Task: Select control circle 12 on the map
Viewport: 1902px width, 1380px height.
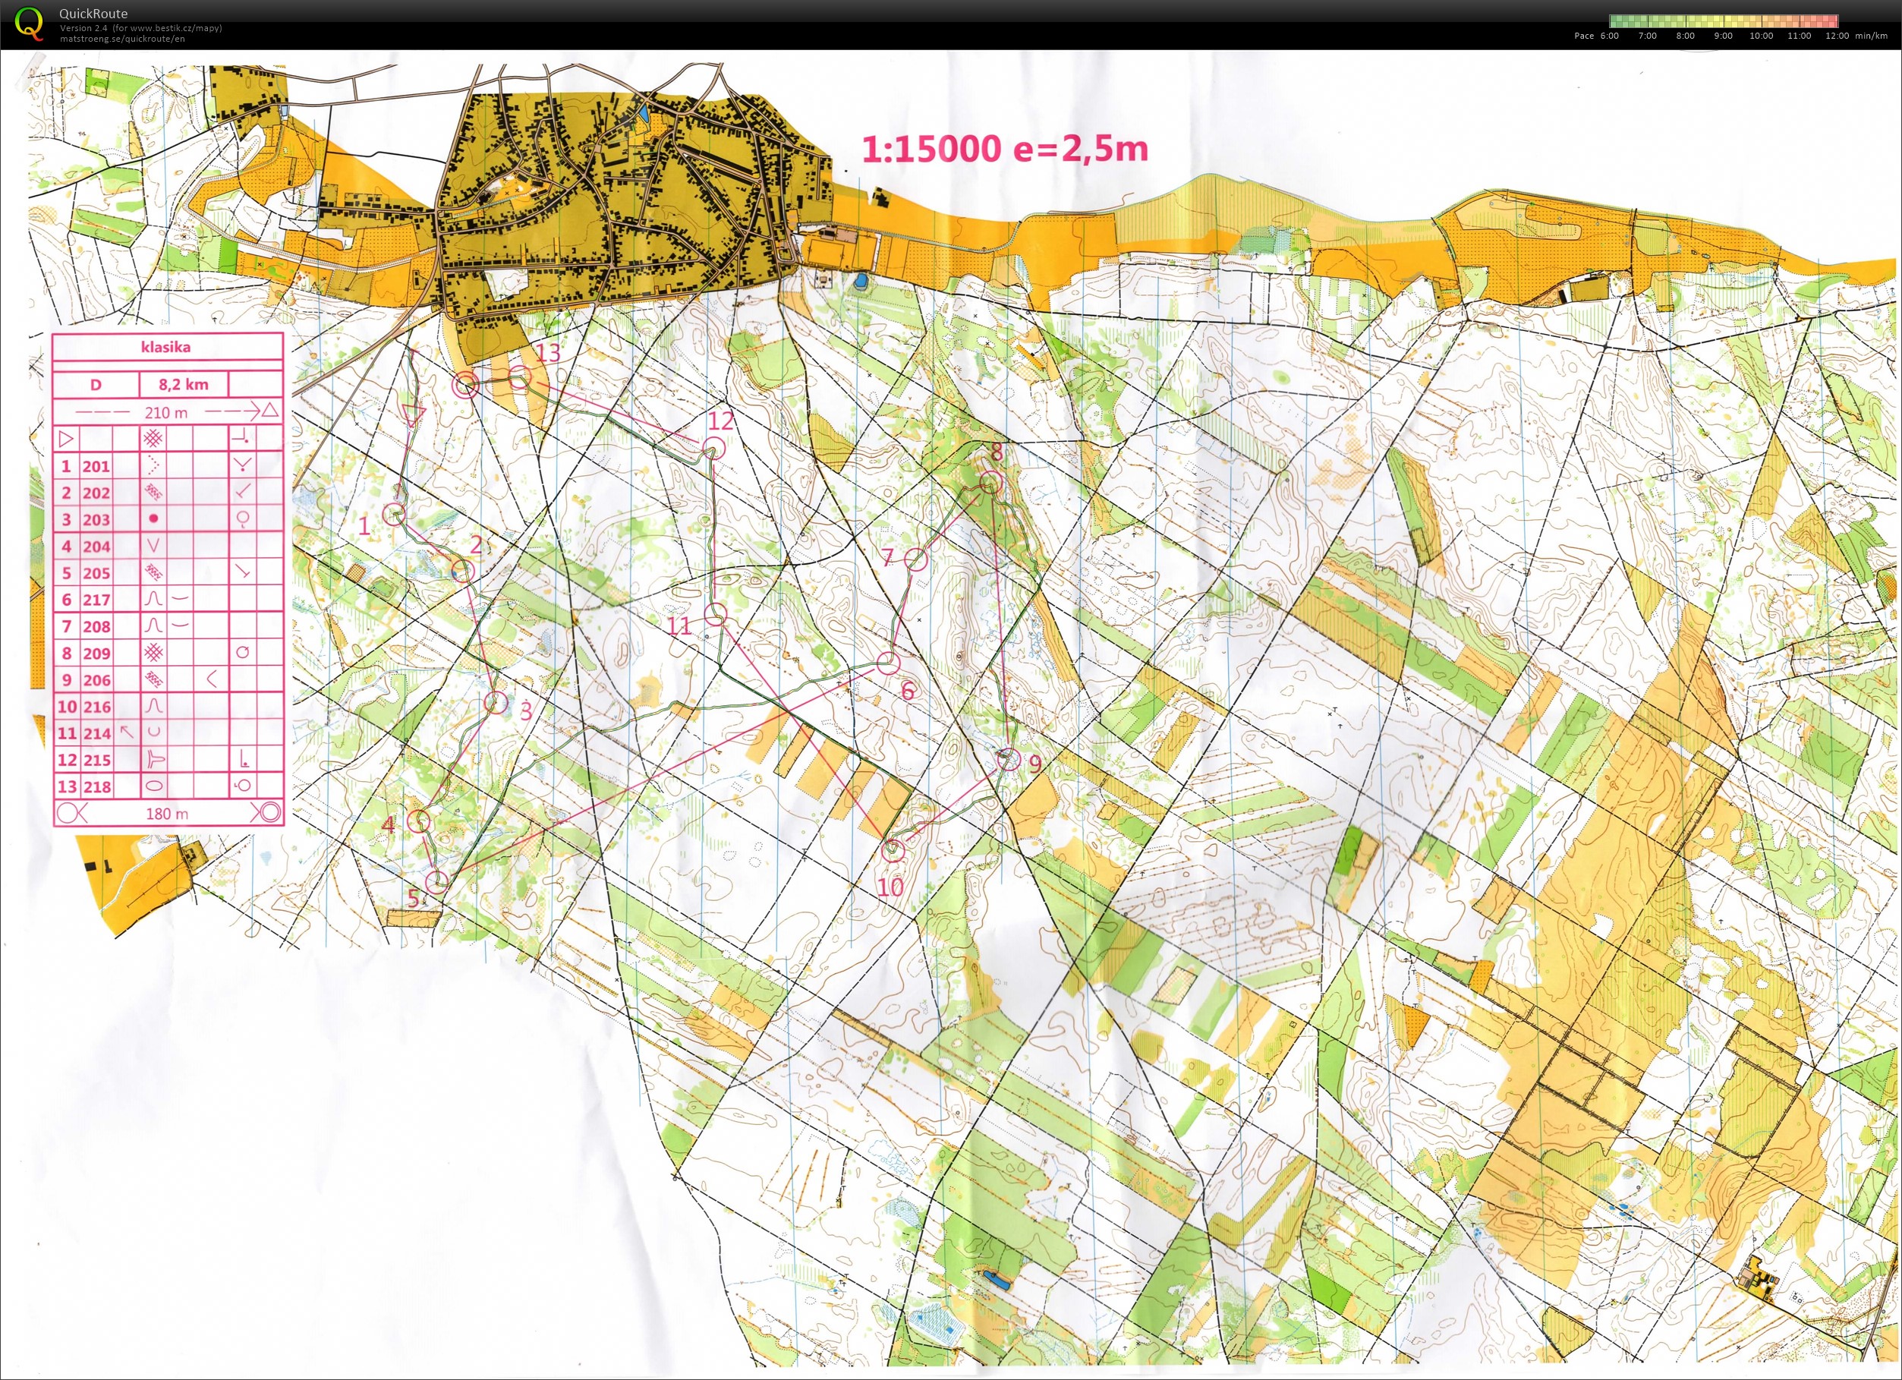Action: pos(714,447)
